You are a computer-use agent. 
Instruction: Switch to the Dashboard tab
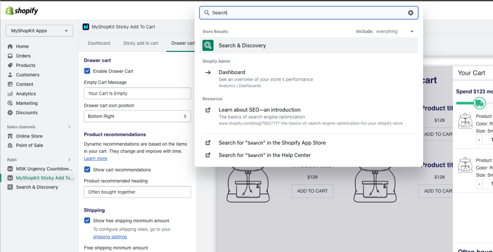99,43
